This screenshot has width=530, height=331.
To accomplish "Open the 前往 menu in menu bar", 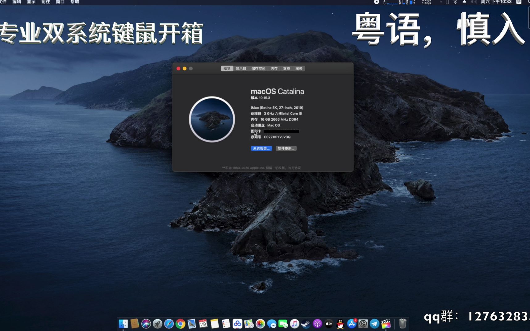I will point(46,2).
